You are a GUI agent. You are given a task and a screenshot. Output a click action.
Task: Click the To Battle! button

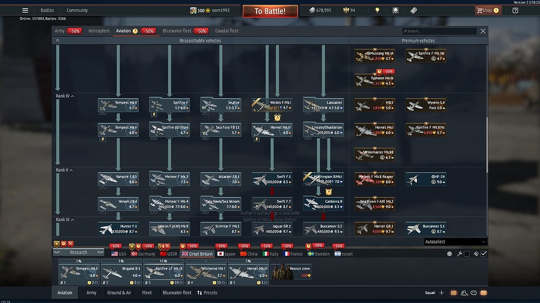click(x=270, y=11)
